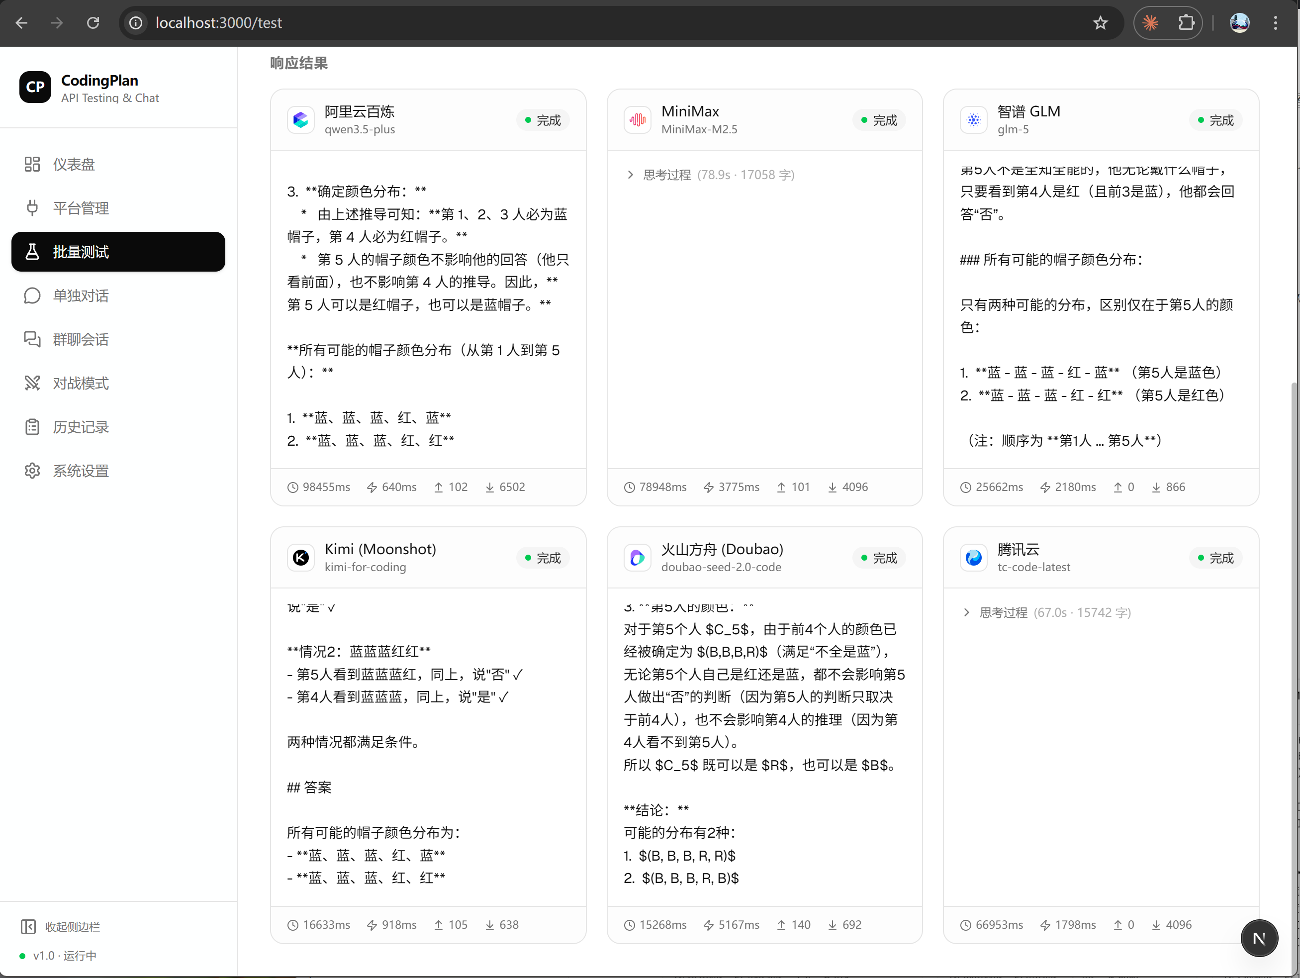Click the 智谱 GLM provider logo
The image size is (1300, 978).
[973, 120]
